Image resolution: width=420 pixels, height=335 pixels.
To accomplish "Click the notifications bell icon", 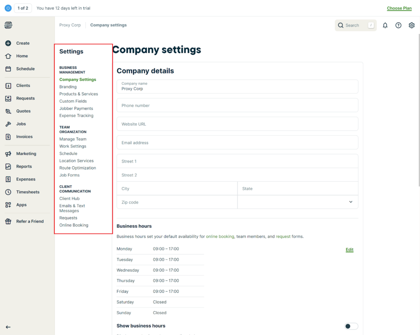I will pos(385,25).
